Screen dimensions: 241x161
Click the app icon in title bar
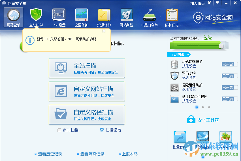tap(4, 3)
